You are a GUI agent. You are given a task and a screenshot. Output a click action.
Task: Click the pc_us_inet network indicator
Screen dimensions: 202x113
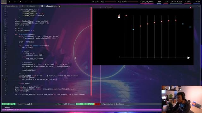pyautogui.click(x=147, y=2)
